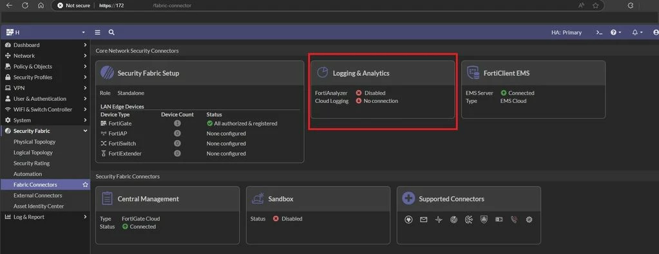Click HA: Primary status text
Image resolution: width=659 pixels, height=254 pixels.
pyautogui.click(x=566, y=32)
